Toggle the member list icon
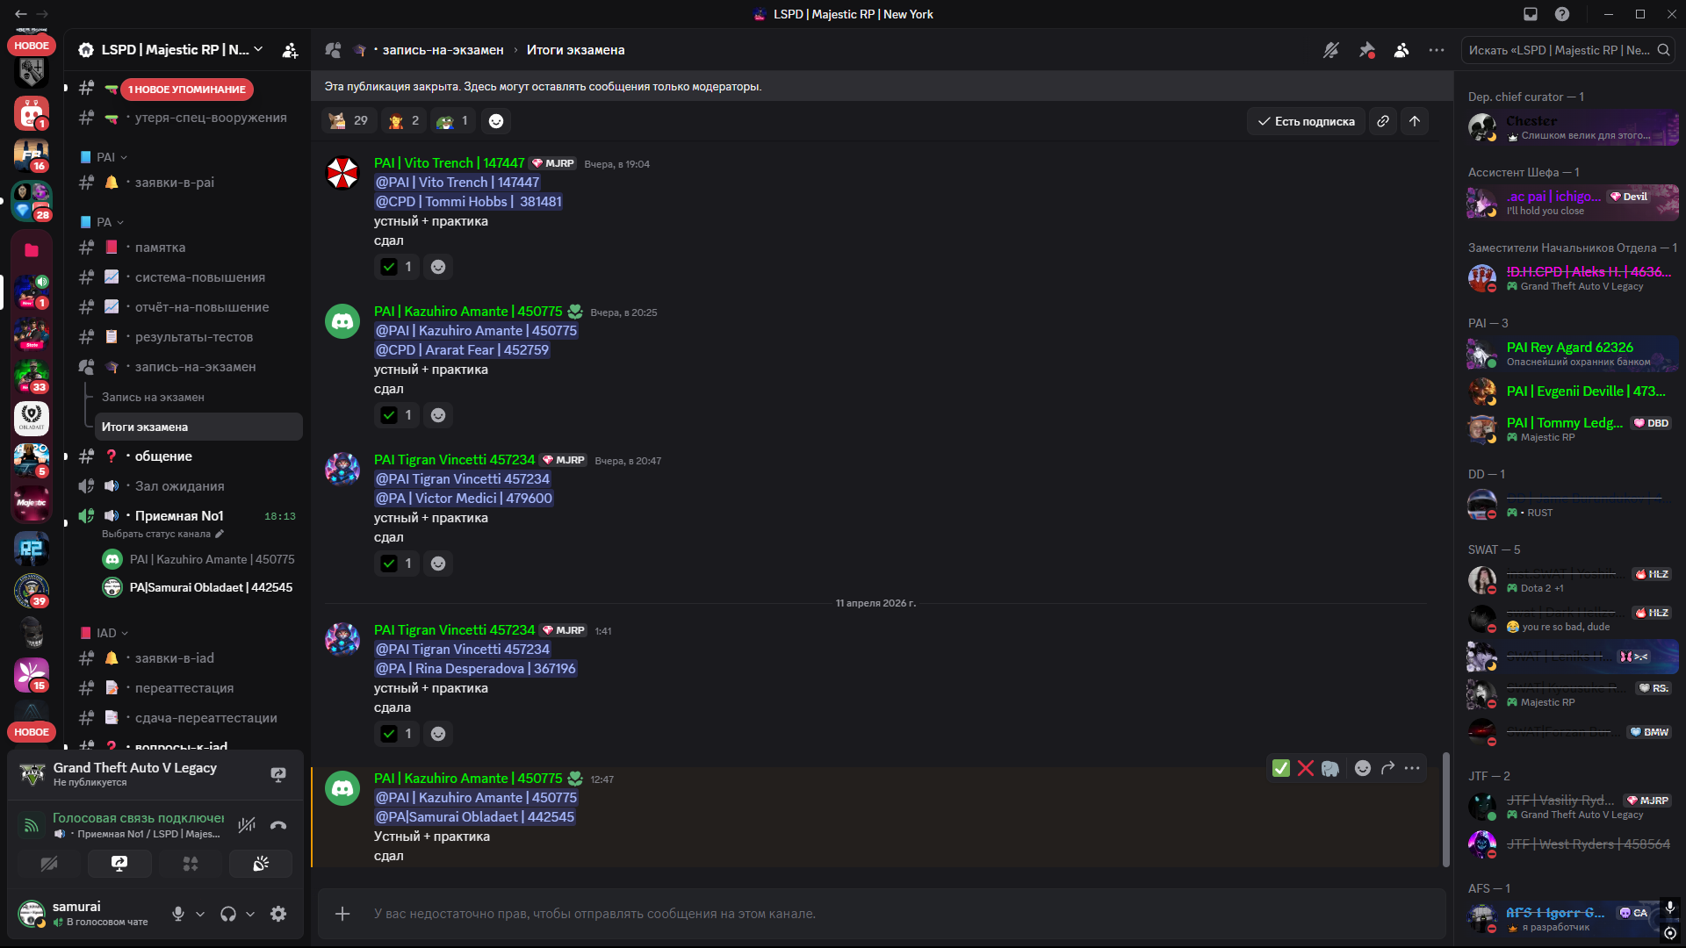The height and width of the screenshot is (948, 1686). [x=1401, y=50]
